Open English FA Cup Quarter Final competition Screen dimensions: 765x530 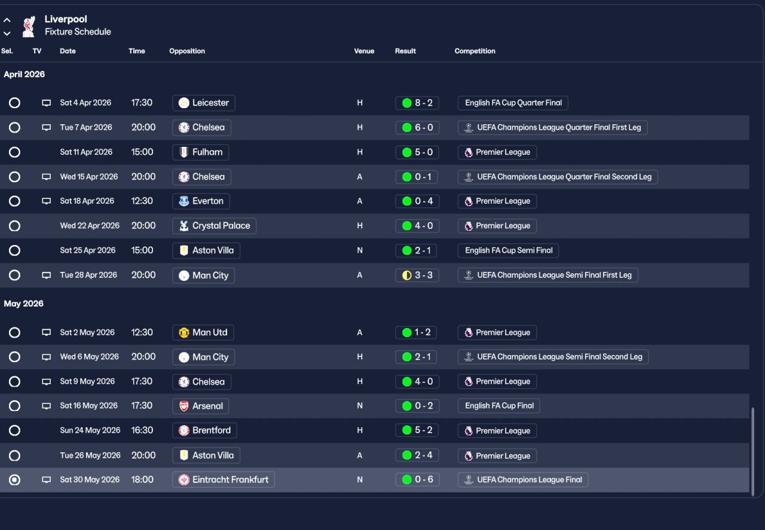[x=513, y=103]
